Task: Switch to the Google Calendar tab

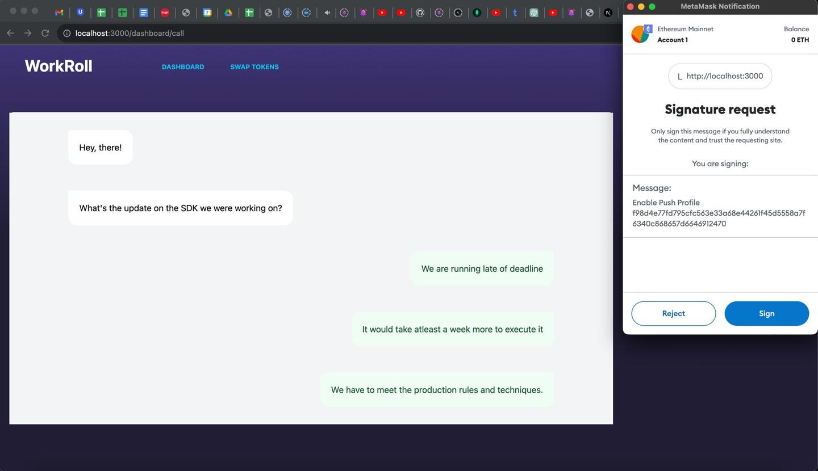Action: (207, 12)
